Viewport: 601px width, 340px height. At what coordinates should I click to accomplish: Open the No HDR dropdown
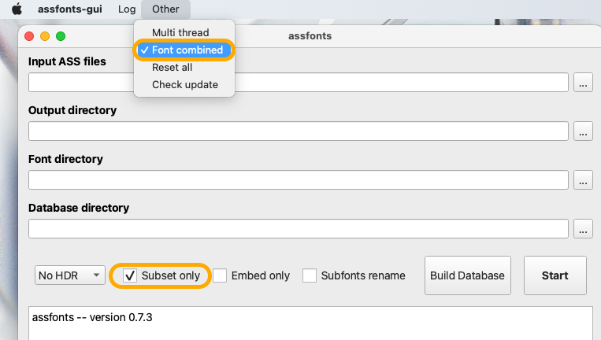click(70, 275)
